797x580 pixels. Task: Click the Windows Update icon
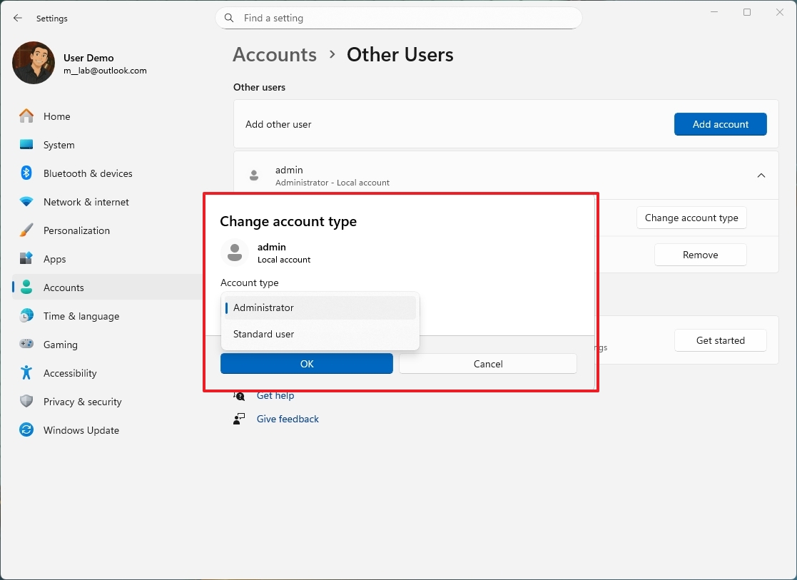click(x=26, y=430)
